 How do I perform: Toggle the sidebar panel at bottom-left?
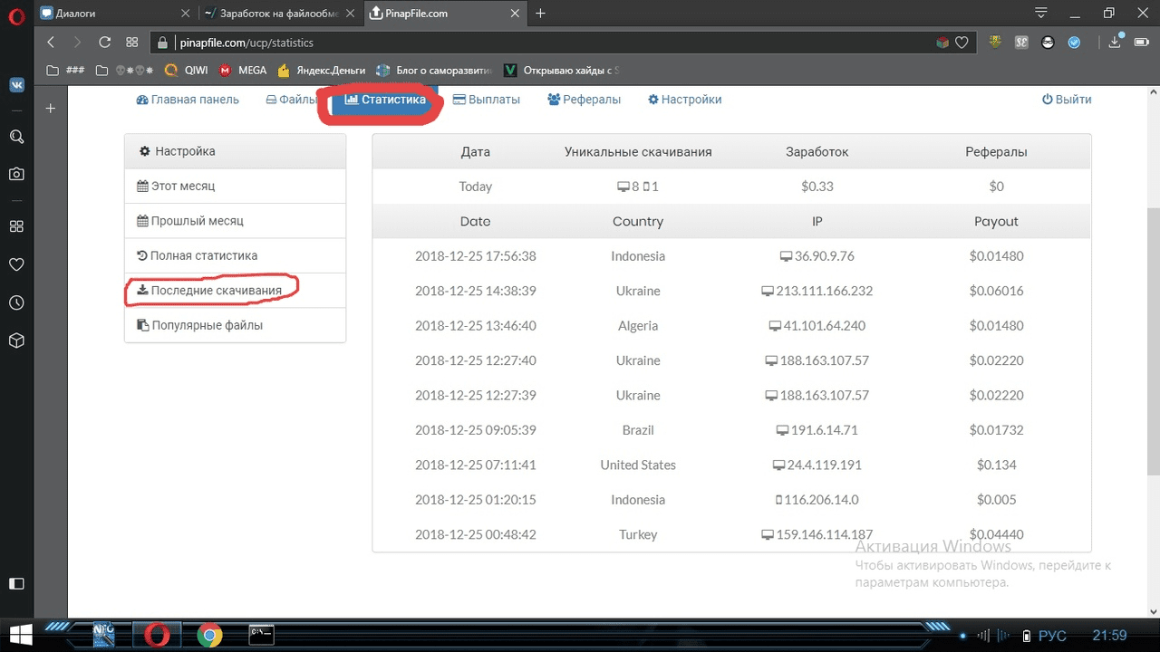coord(16,584)
